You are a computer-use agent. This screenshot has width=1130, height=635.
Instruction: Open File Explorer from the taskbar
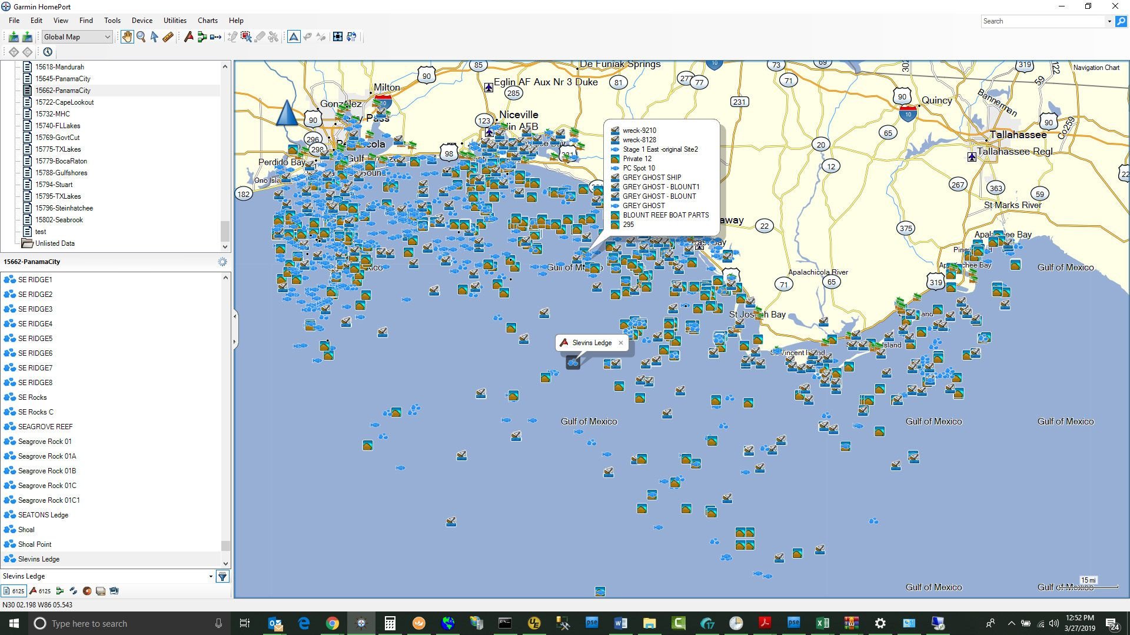[x=649, y=623]
